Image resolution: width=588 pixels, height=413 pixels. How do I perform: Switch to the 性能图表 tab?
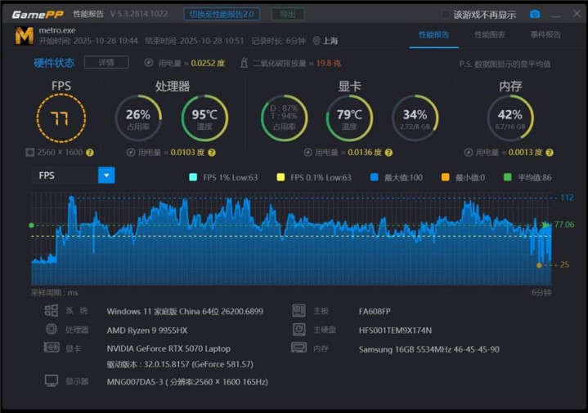click(x=489, y=35)
